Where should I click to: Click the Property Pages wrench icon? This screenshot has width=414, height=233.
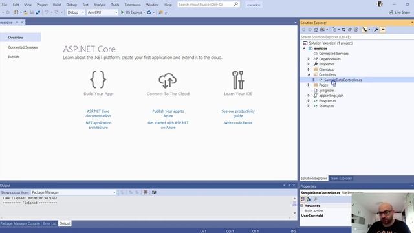[x=316, y=199]
